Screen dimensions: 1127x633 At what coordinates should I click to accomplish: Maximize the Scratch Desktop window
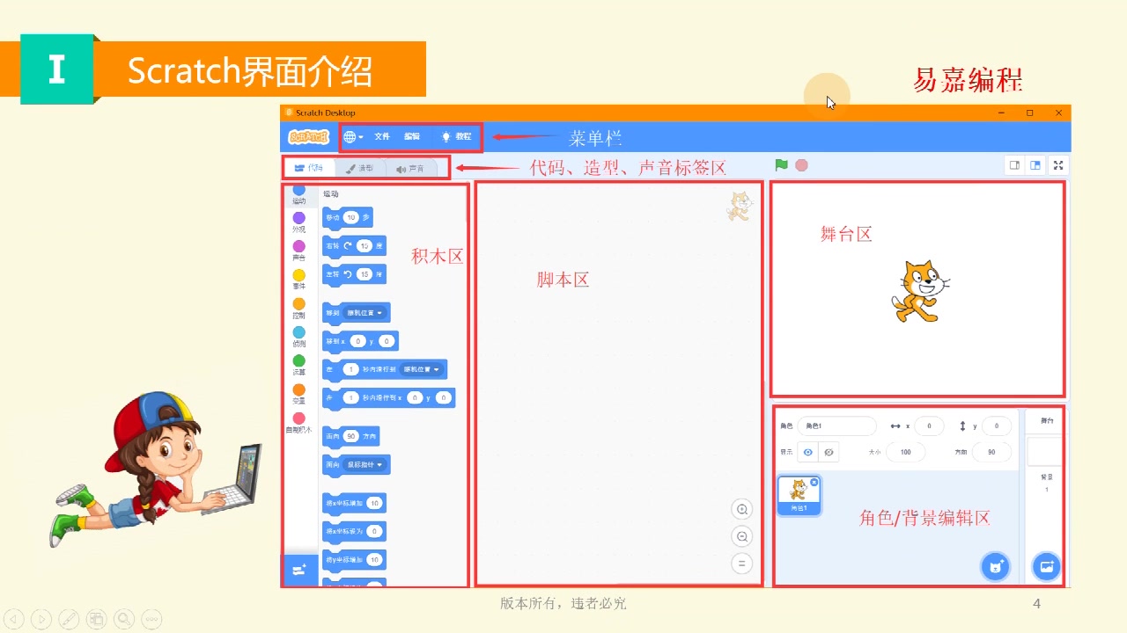pyautogui.click(x=1029, y=113)
